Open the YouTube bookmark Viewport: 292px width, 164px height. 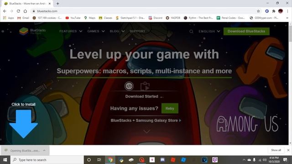coord(73,18)
